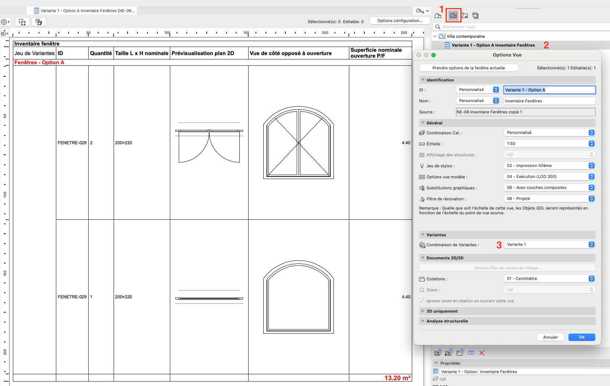Click the new folder icon in navigator
The image size is (610, 386).
point(460,353)
